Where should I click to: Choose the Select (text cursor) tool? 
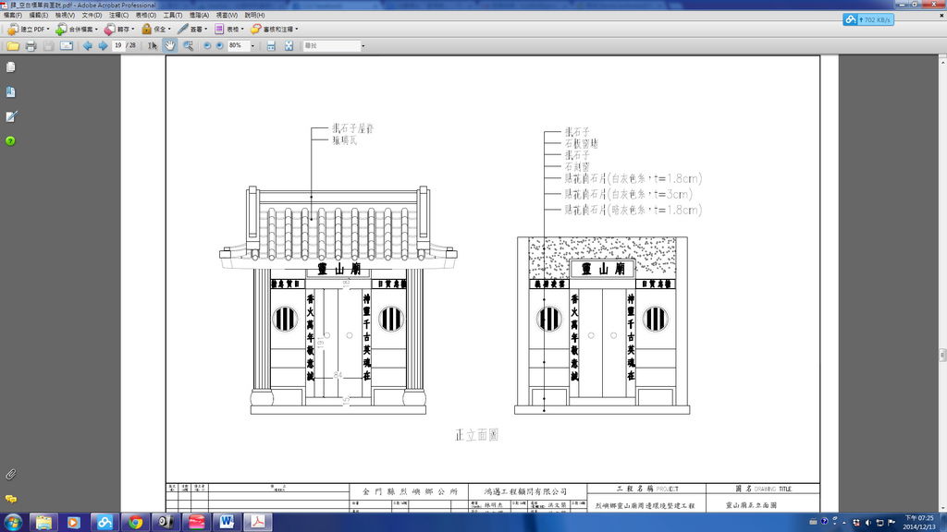coord(153,46)
